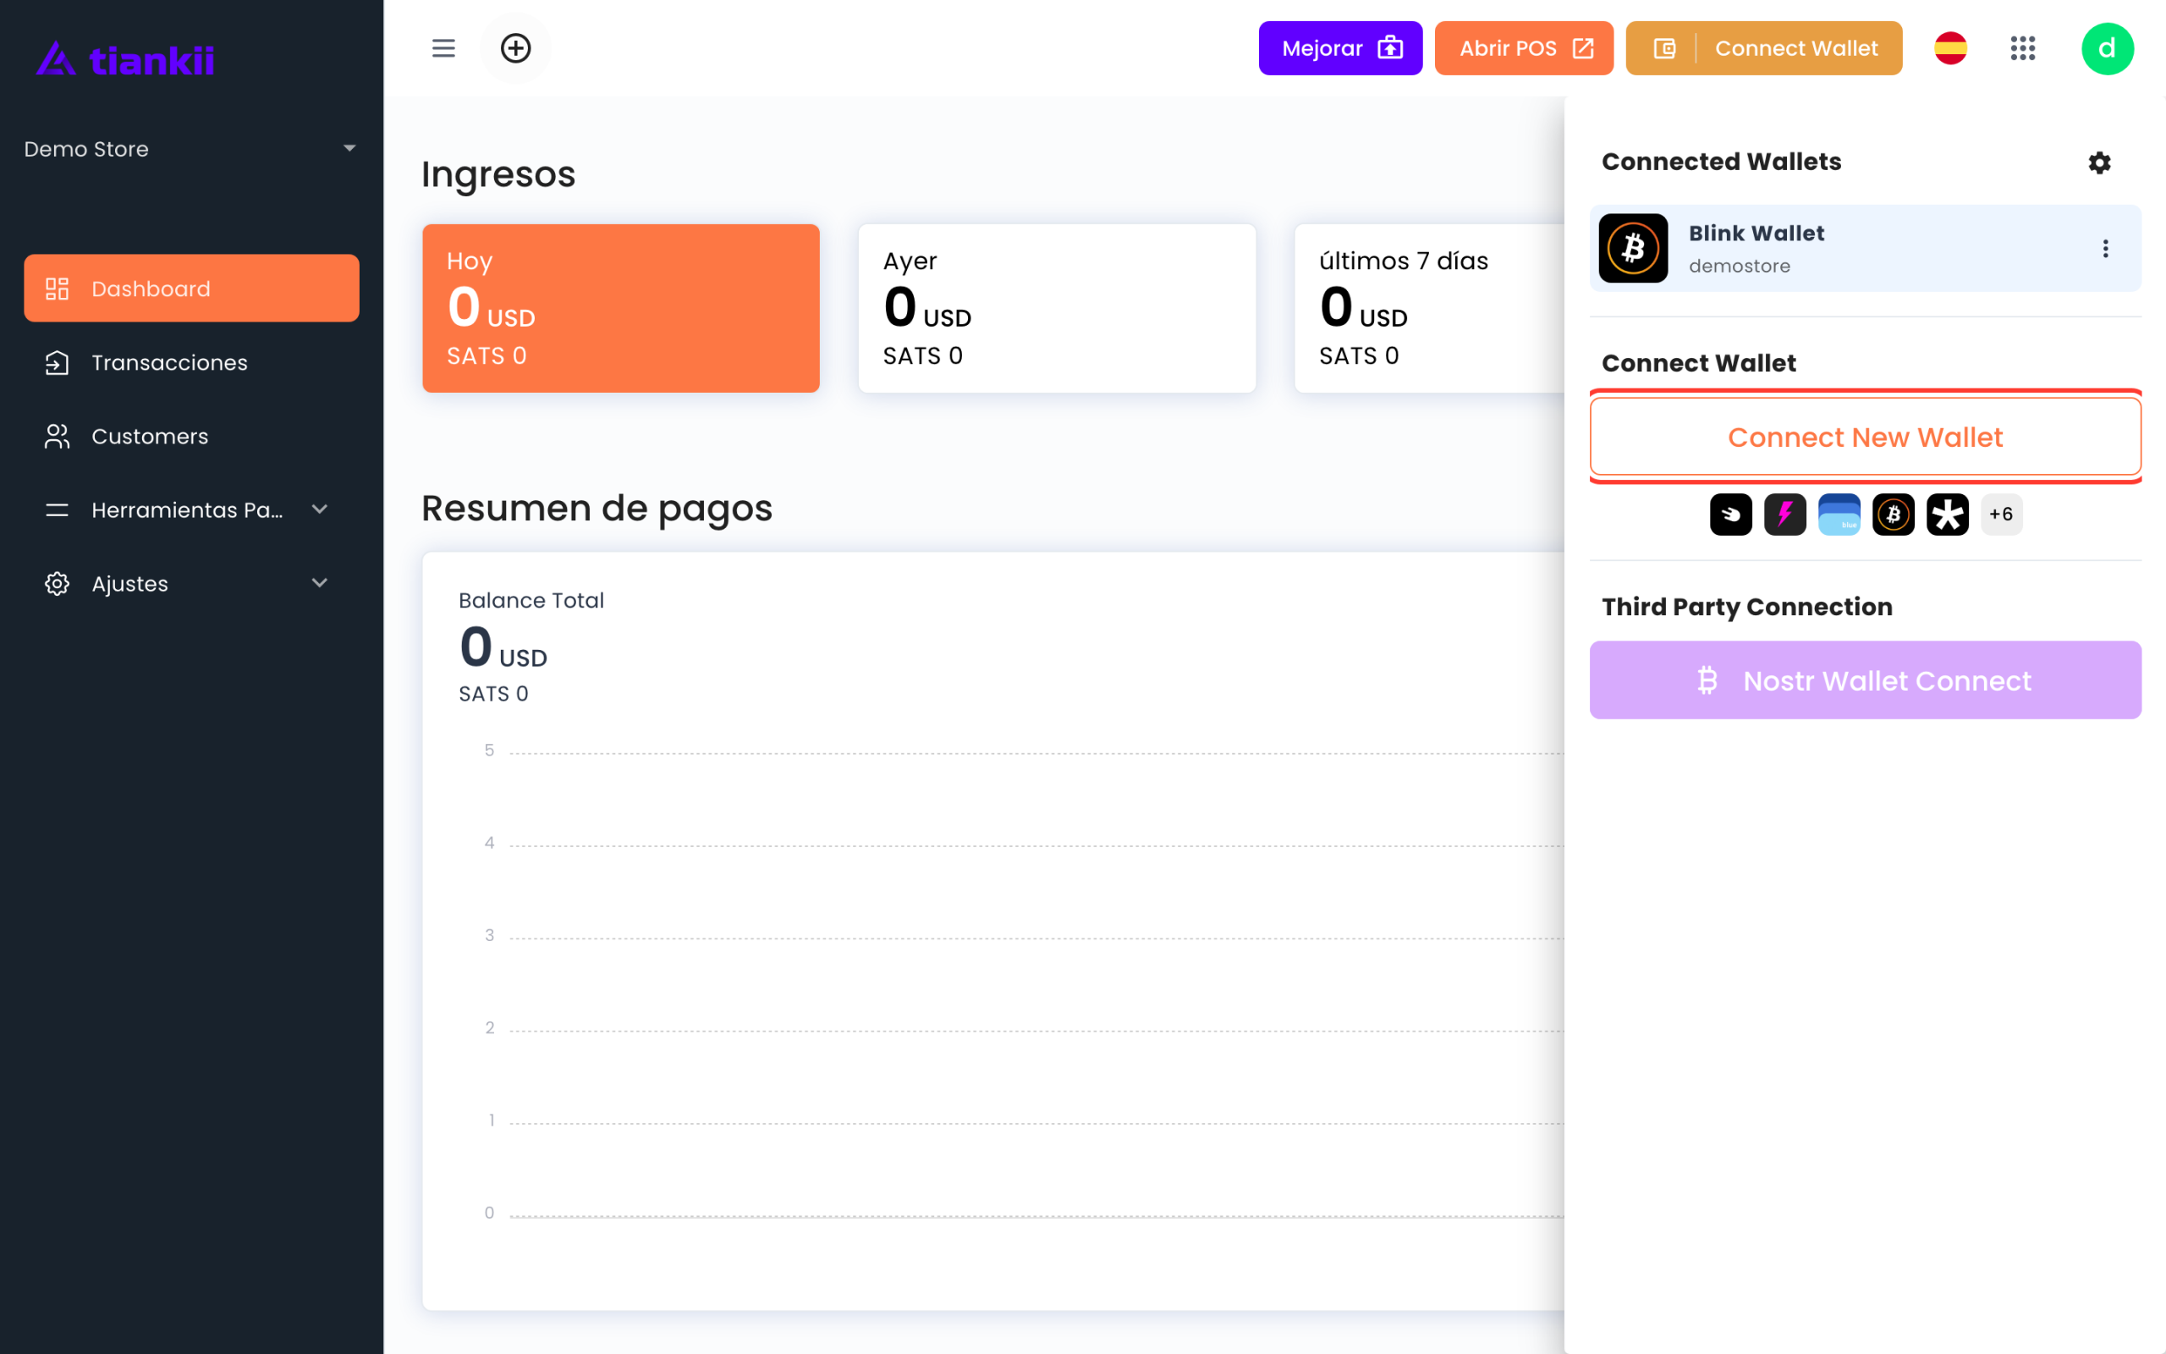Click the Blink Wallet bitcoin logo
Image resolution: width=2166 pixels, height=1354 pixels.
point(1634,248)
